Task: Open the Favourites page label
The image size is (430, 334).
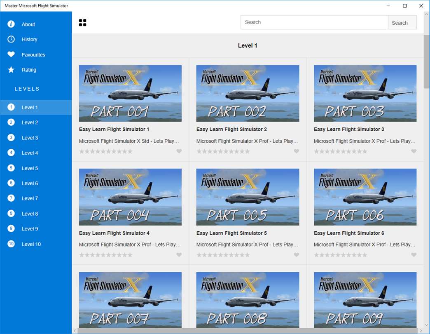Action: click(33, 54)
